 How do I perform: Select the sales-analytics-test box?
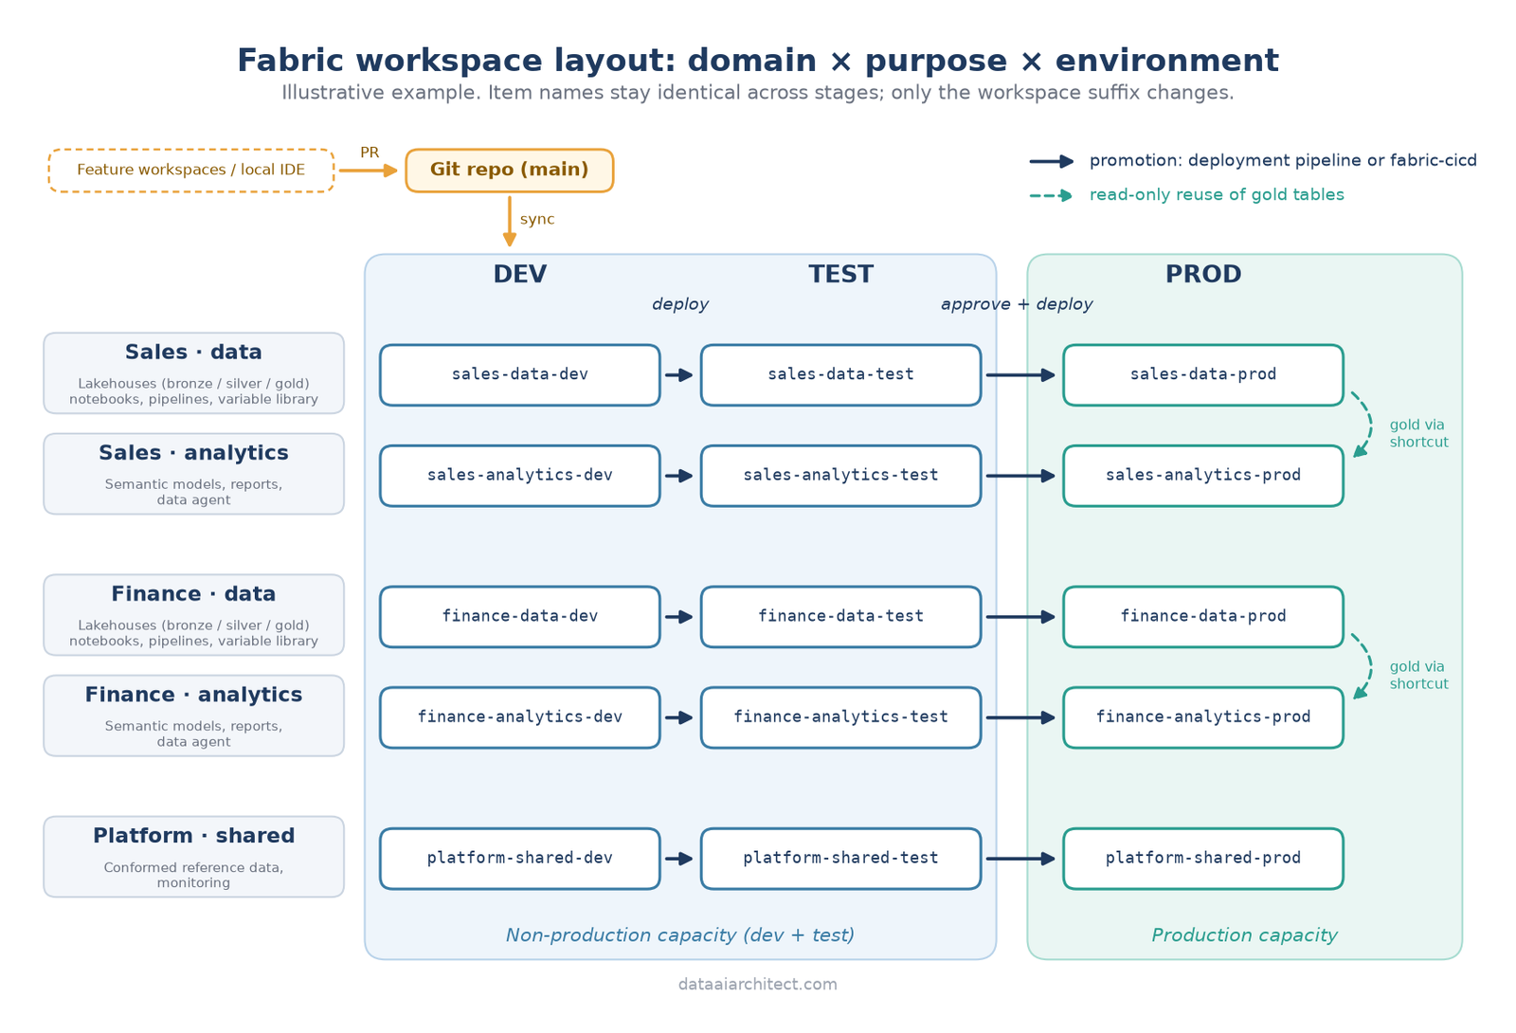pyautogui.click(x=841, y=476)
